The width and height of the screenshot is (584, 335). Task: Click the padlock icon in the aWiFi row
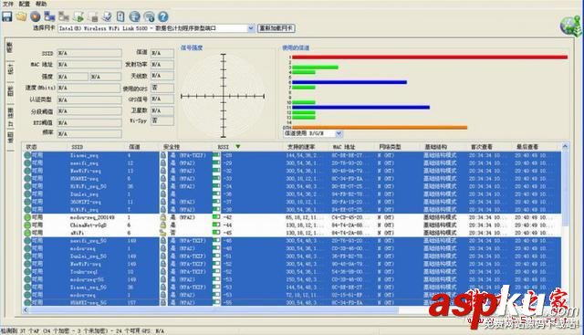[163, 233]
